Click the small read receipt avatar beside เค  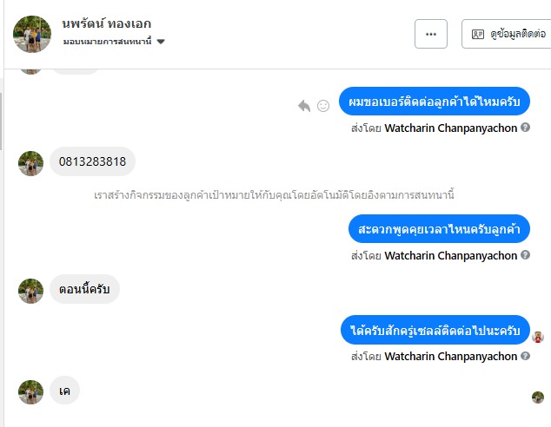[x=538, y=397]
